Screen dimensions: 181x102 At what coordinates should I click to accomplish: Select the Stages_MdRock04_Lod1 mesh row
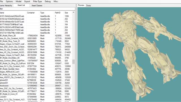pos(36,72)
